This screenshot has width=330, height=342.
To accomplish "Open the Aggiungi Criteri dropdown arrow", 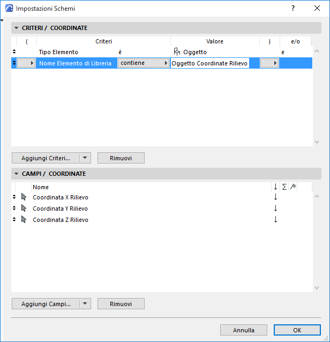I will pyautogui.click(x=85, y=158).
